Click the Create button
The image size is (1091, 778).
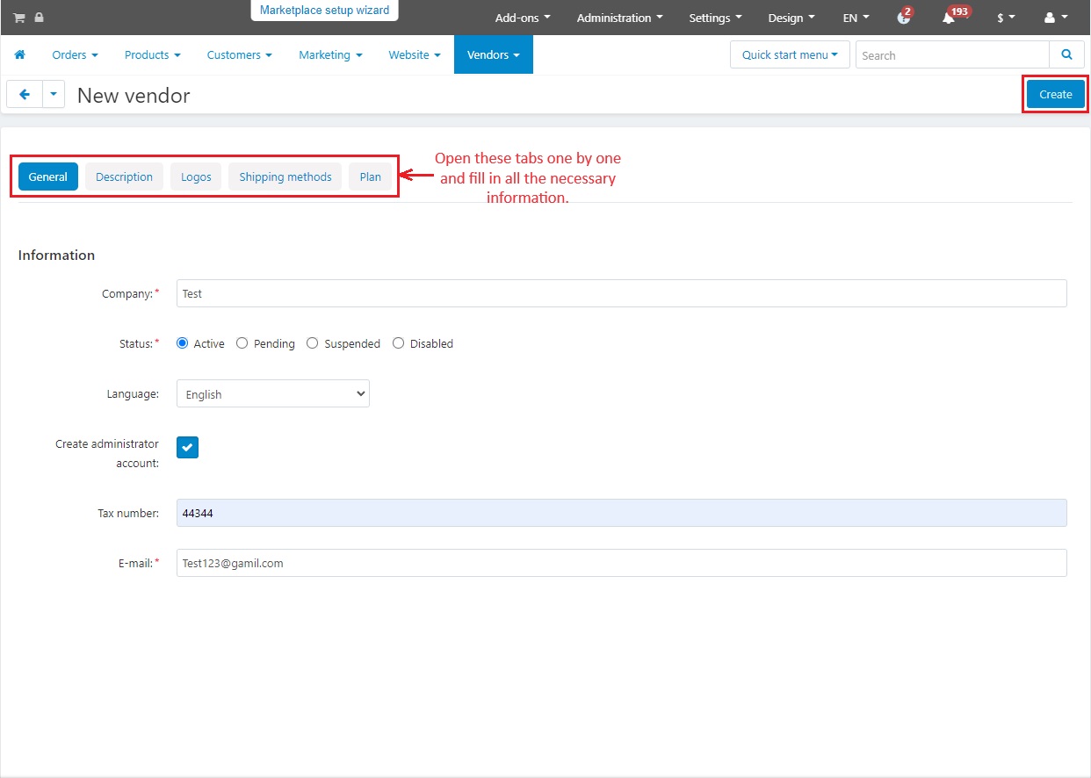[1056, 94]
